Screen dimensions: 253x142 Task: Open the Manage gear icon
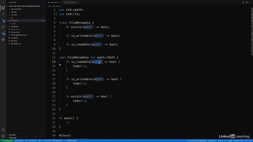[3, 136]
